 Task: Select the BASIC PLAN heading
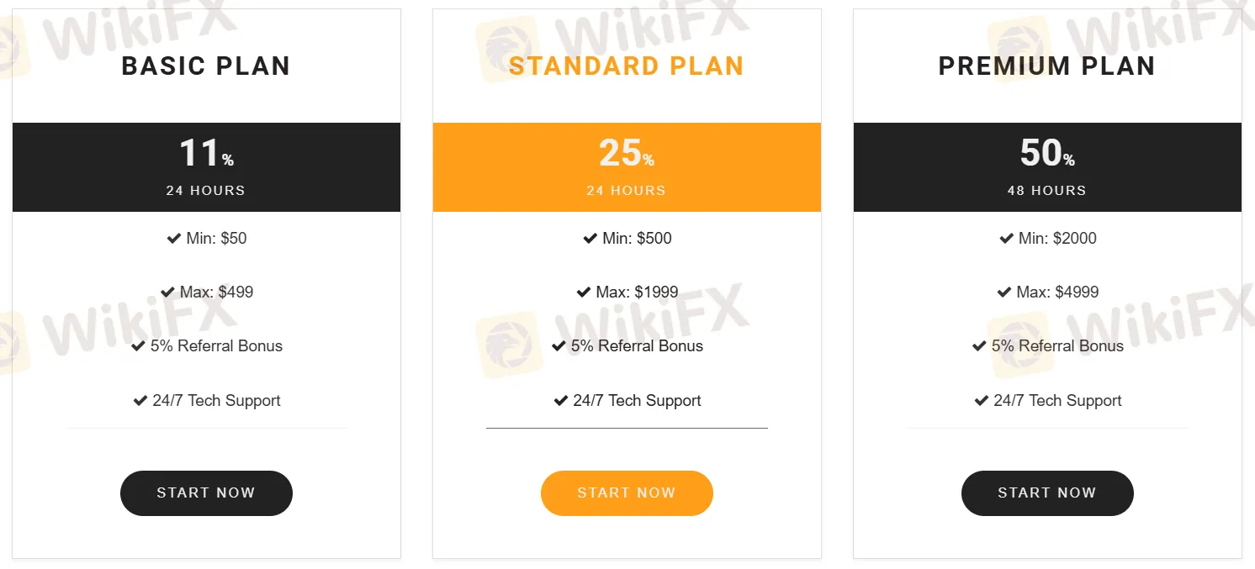point(206,66)
